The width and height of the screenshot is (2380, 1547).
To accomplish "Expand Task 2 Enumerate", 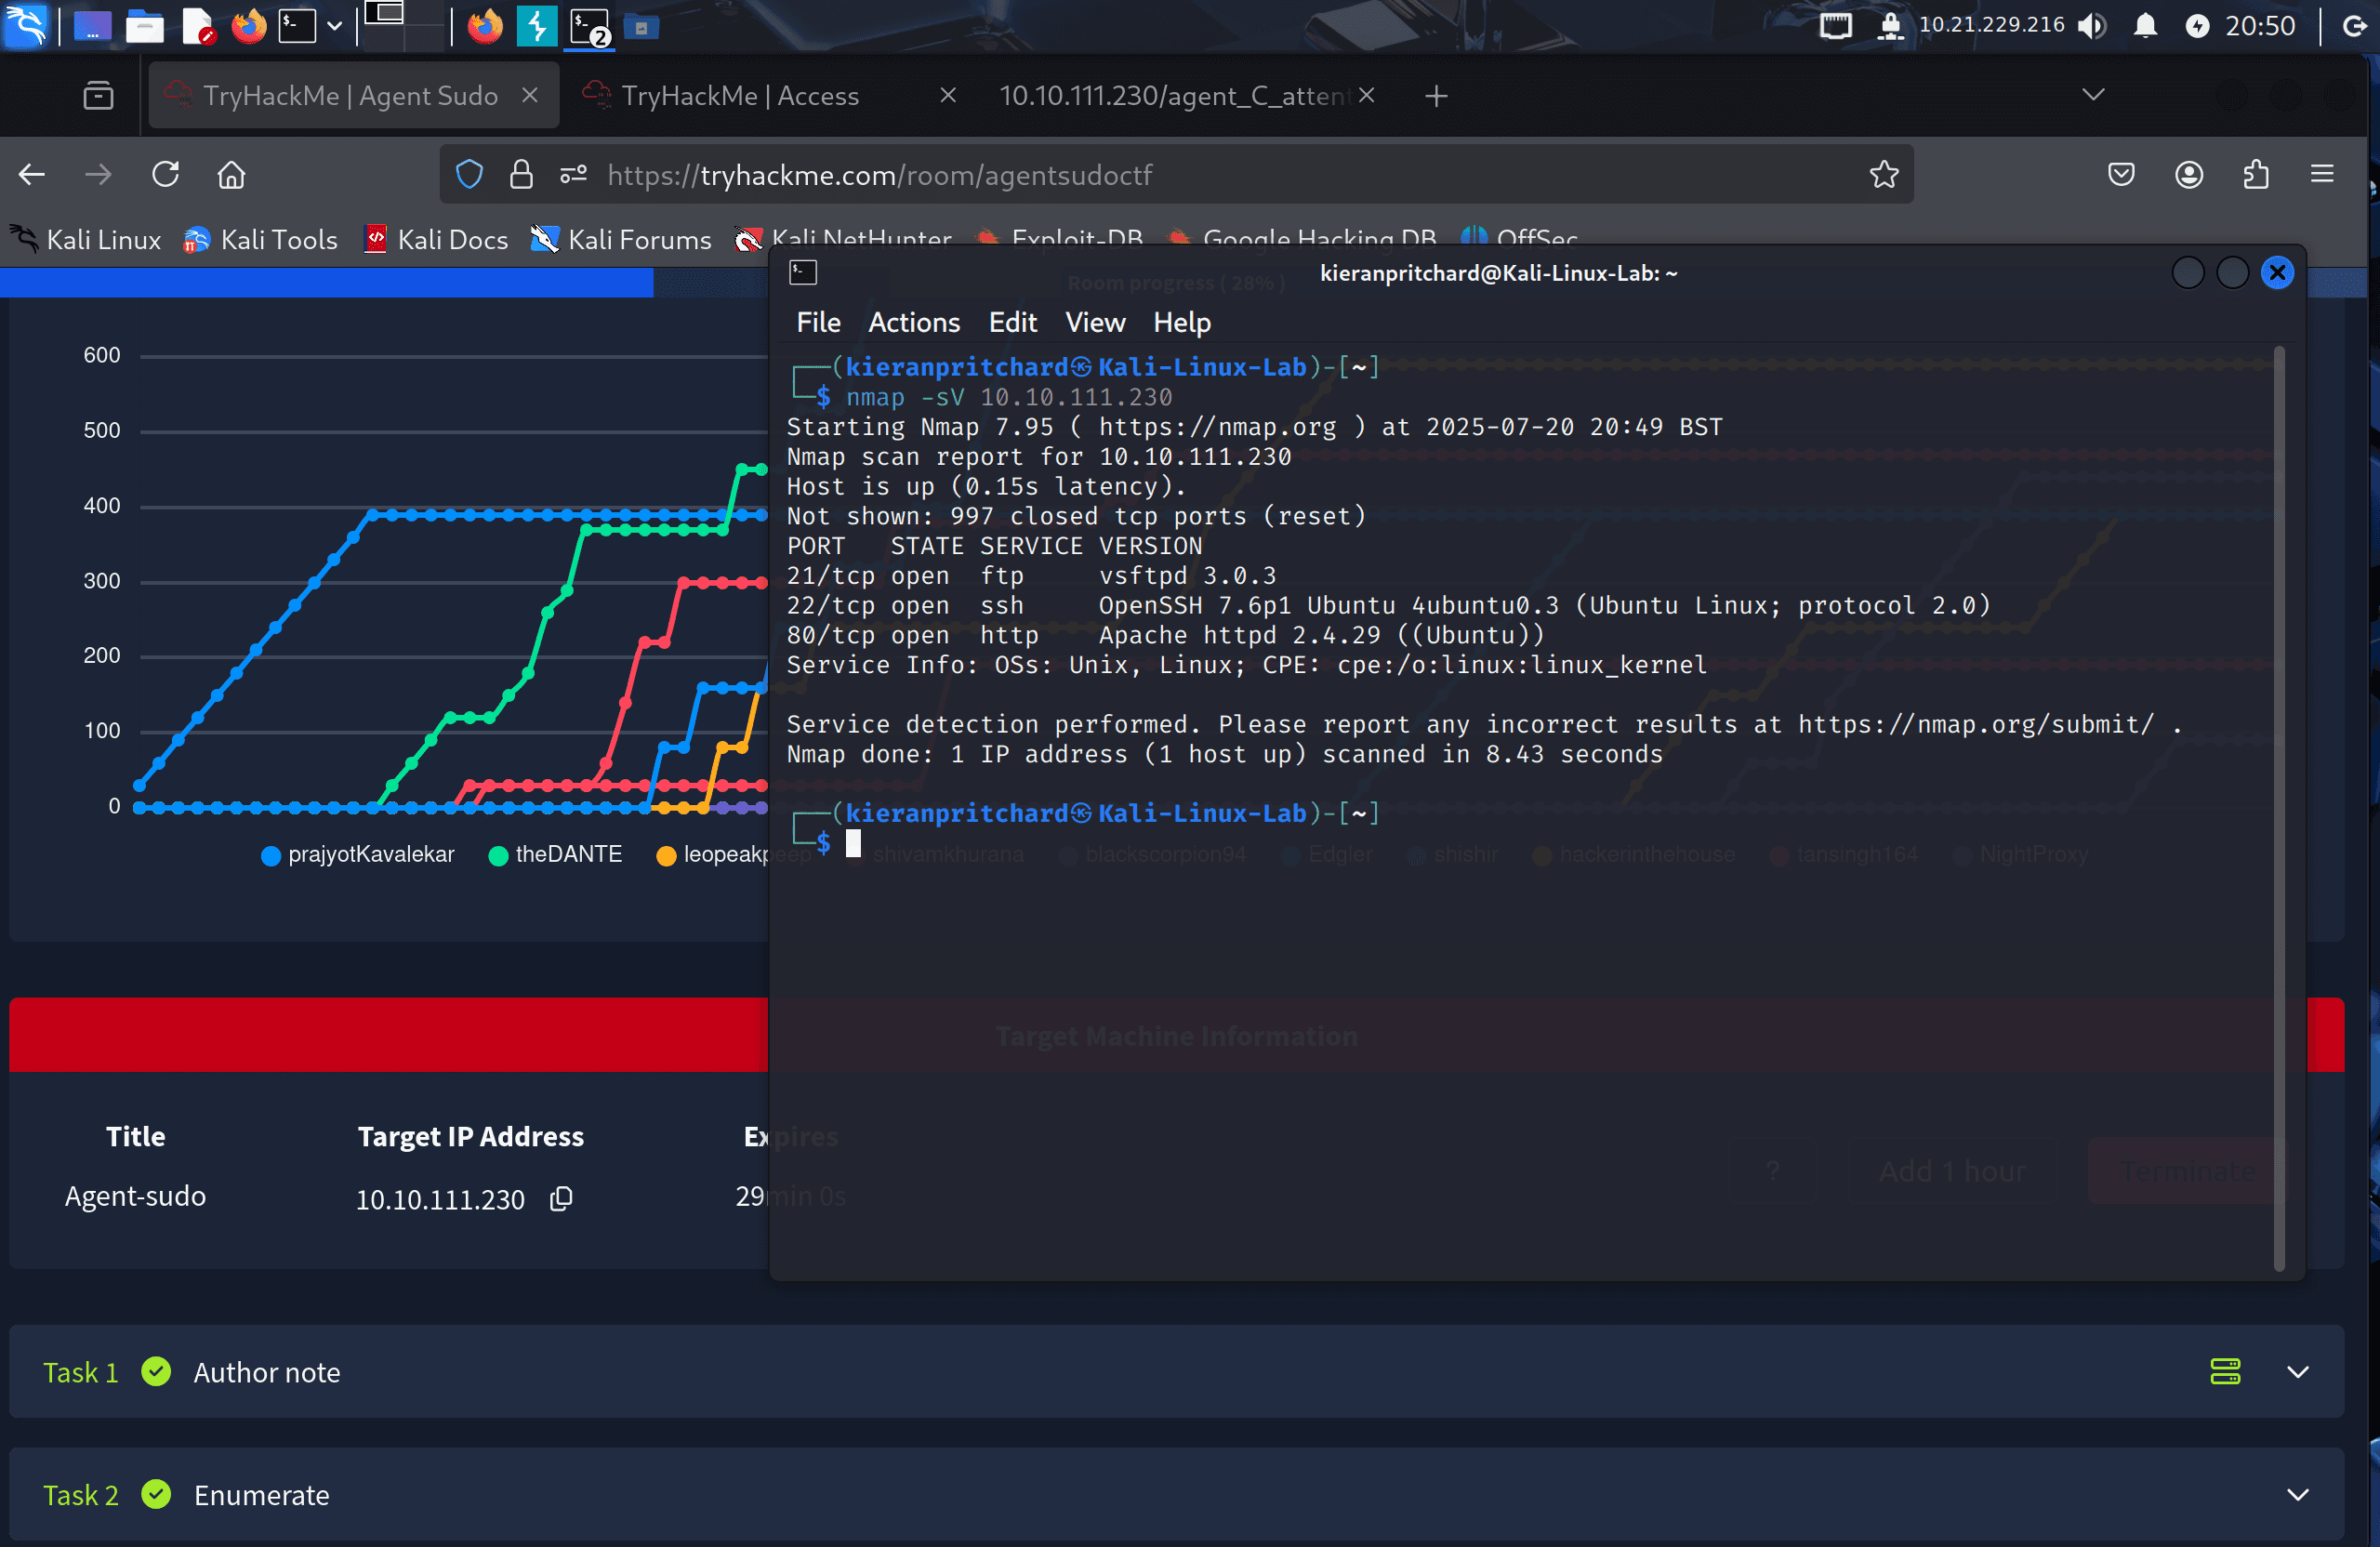I will pyautogui.click(x=2298, y=1495).
